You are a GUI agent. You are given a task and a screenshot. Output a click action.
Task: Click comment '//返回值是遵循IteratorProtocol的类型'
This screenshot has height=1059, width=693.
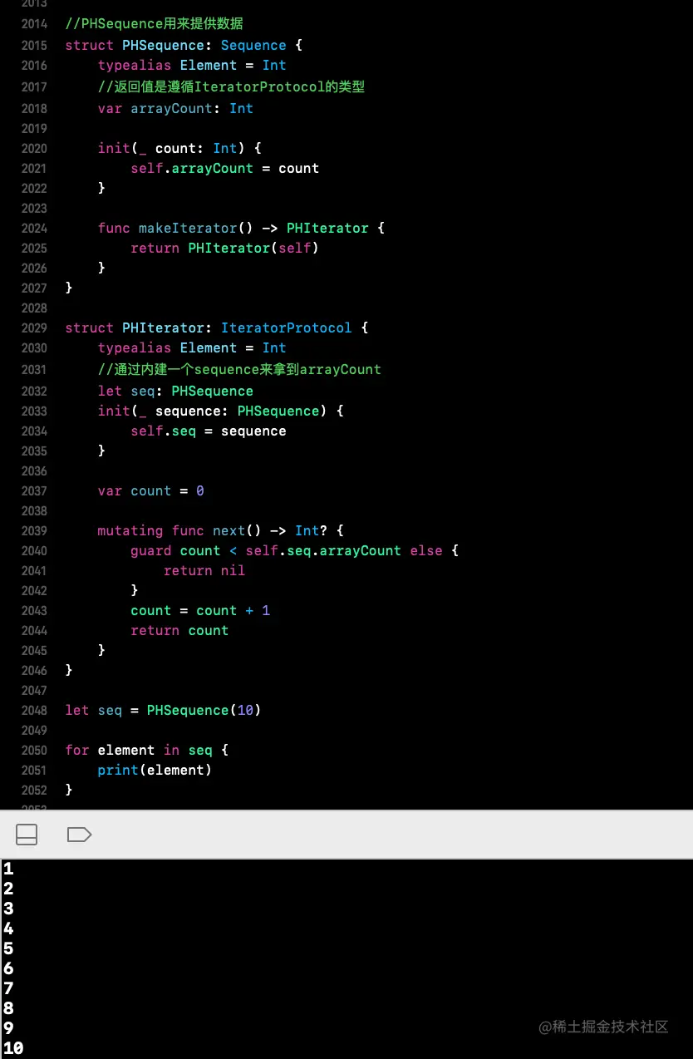[x=231, y=86]
